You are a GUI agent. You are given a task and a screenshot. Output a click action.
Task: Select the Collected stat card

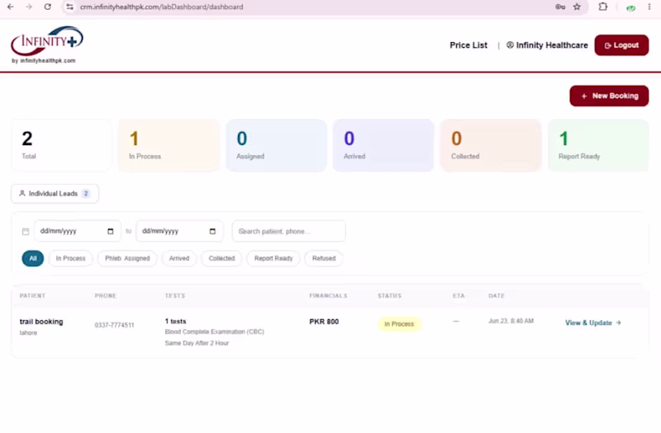(491, 145)
